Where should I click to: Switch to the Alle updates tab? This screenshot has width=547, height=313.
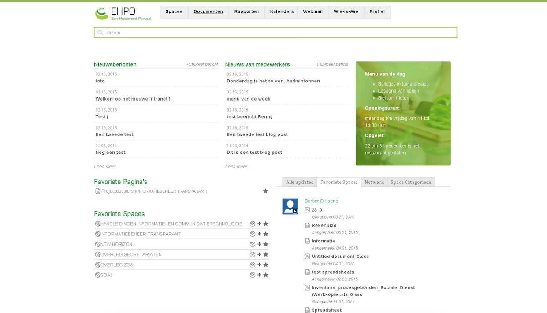point(300,182)
